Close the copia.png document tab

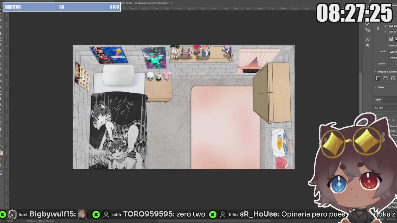(x=172, y=3)
